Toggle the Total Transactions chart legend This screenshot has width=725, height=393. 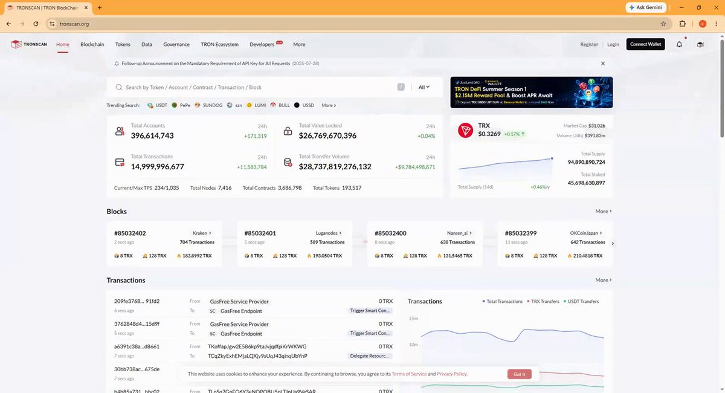click(503, 301)
